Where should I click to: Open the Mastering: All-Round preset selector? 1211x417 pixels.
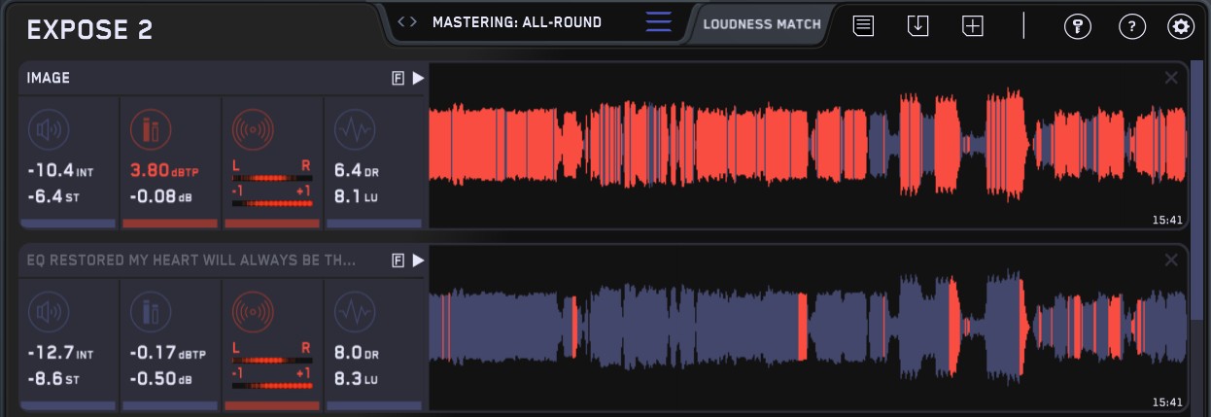516,22
